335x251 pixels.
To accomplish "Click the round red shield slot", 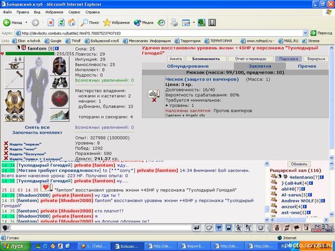I will point(59,99).
